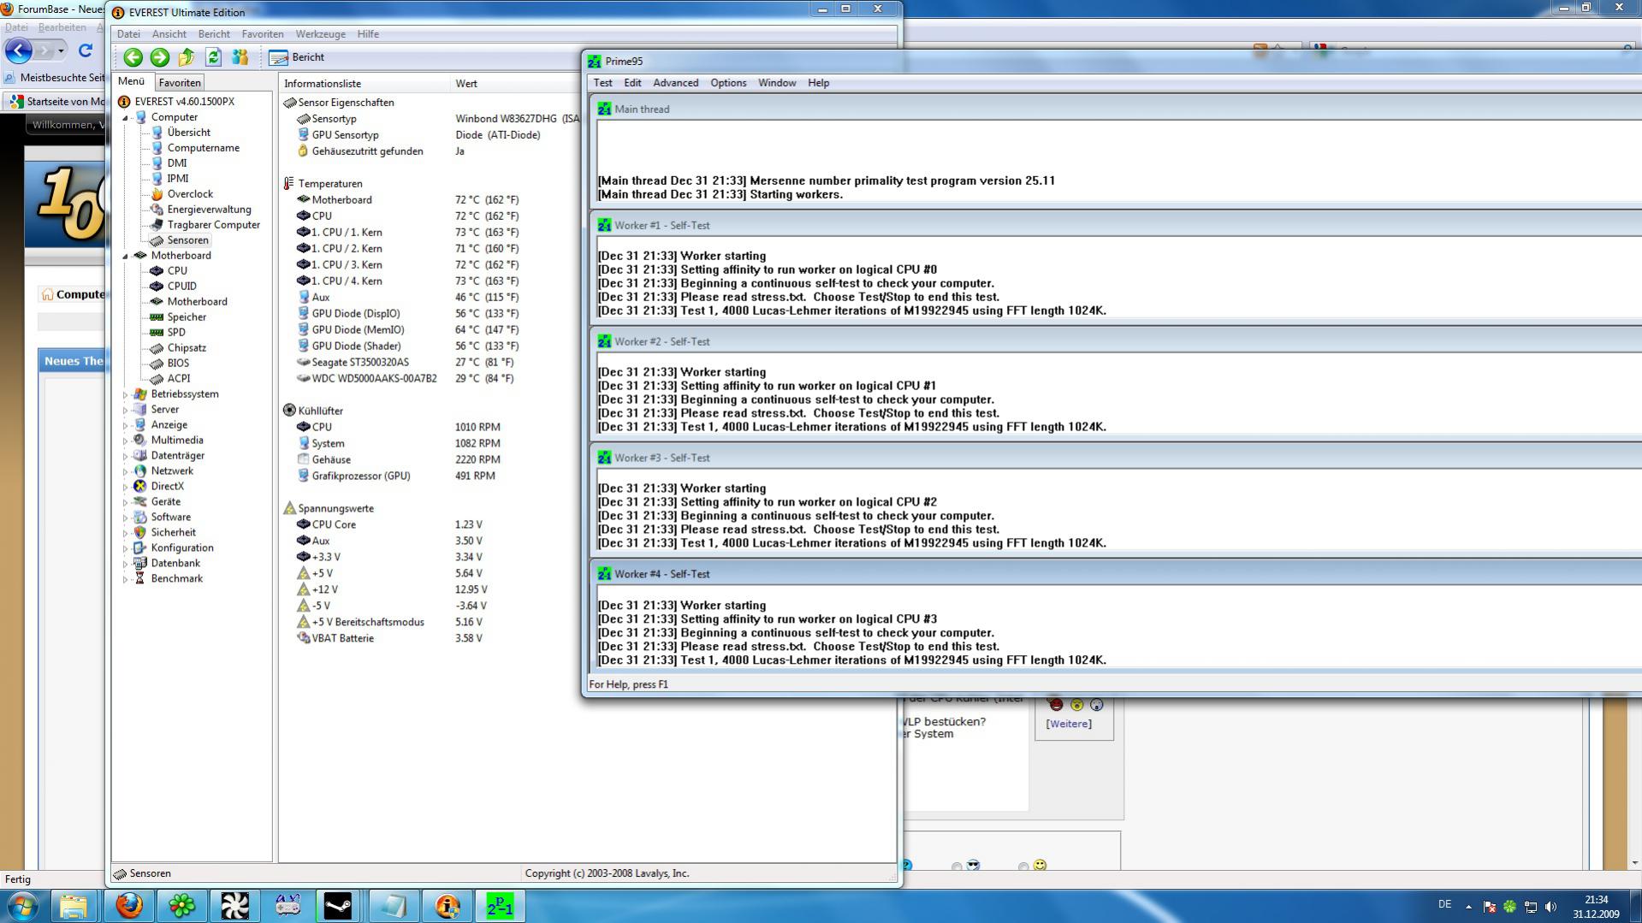Go forward with EVEREST's green right arrow
Viewport: 1642px width, 923px height.
coord(160,57)
